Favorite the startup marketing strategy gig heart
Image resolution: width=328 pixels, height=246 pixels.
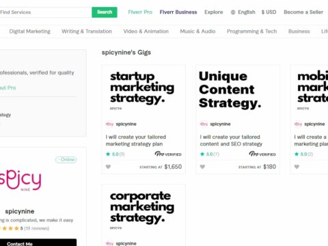(108, 167)
